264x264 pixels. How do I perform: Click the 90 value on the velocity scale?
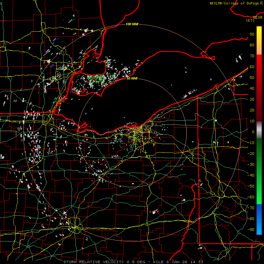tap(252, 34)
